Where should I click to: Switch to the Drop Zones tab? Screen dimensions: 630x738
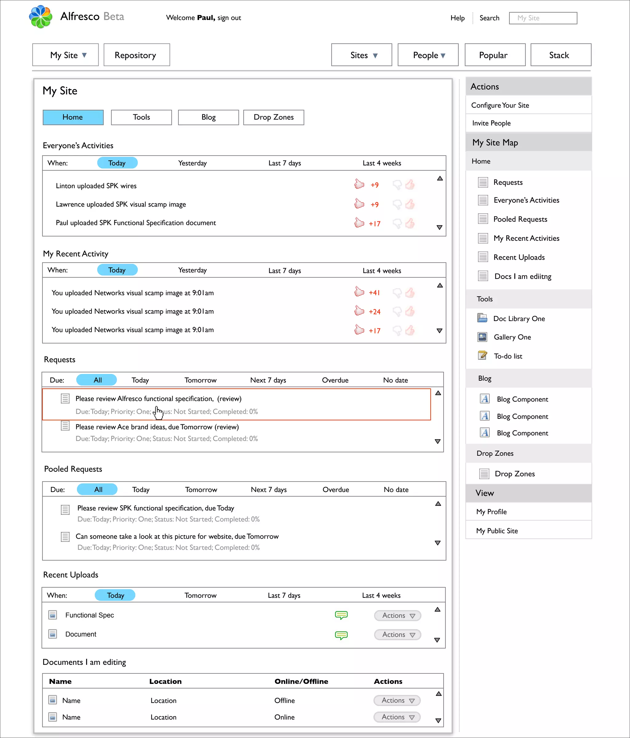274,117
